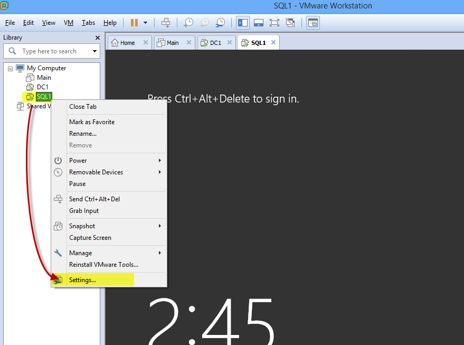The image size is (464, 345).
Task: Click the SQL1 running VM icon
Action: (x=30, y=97)
